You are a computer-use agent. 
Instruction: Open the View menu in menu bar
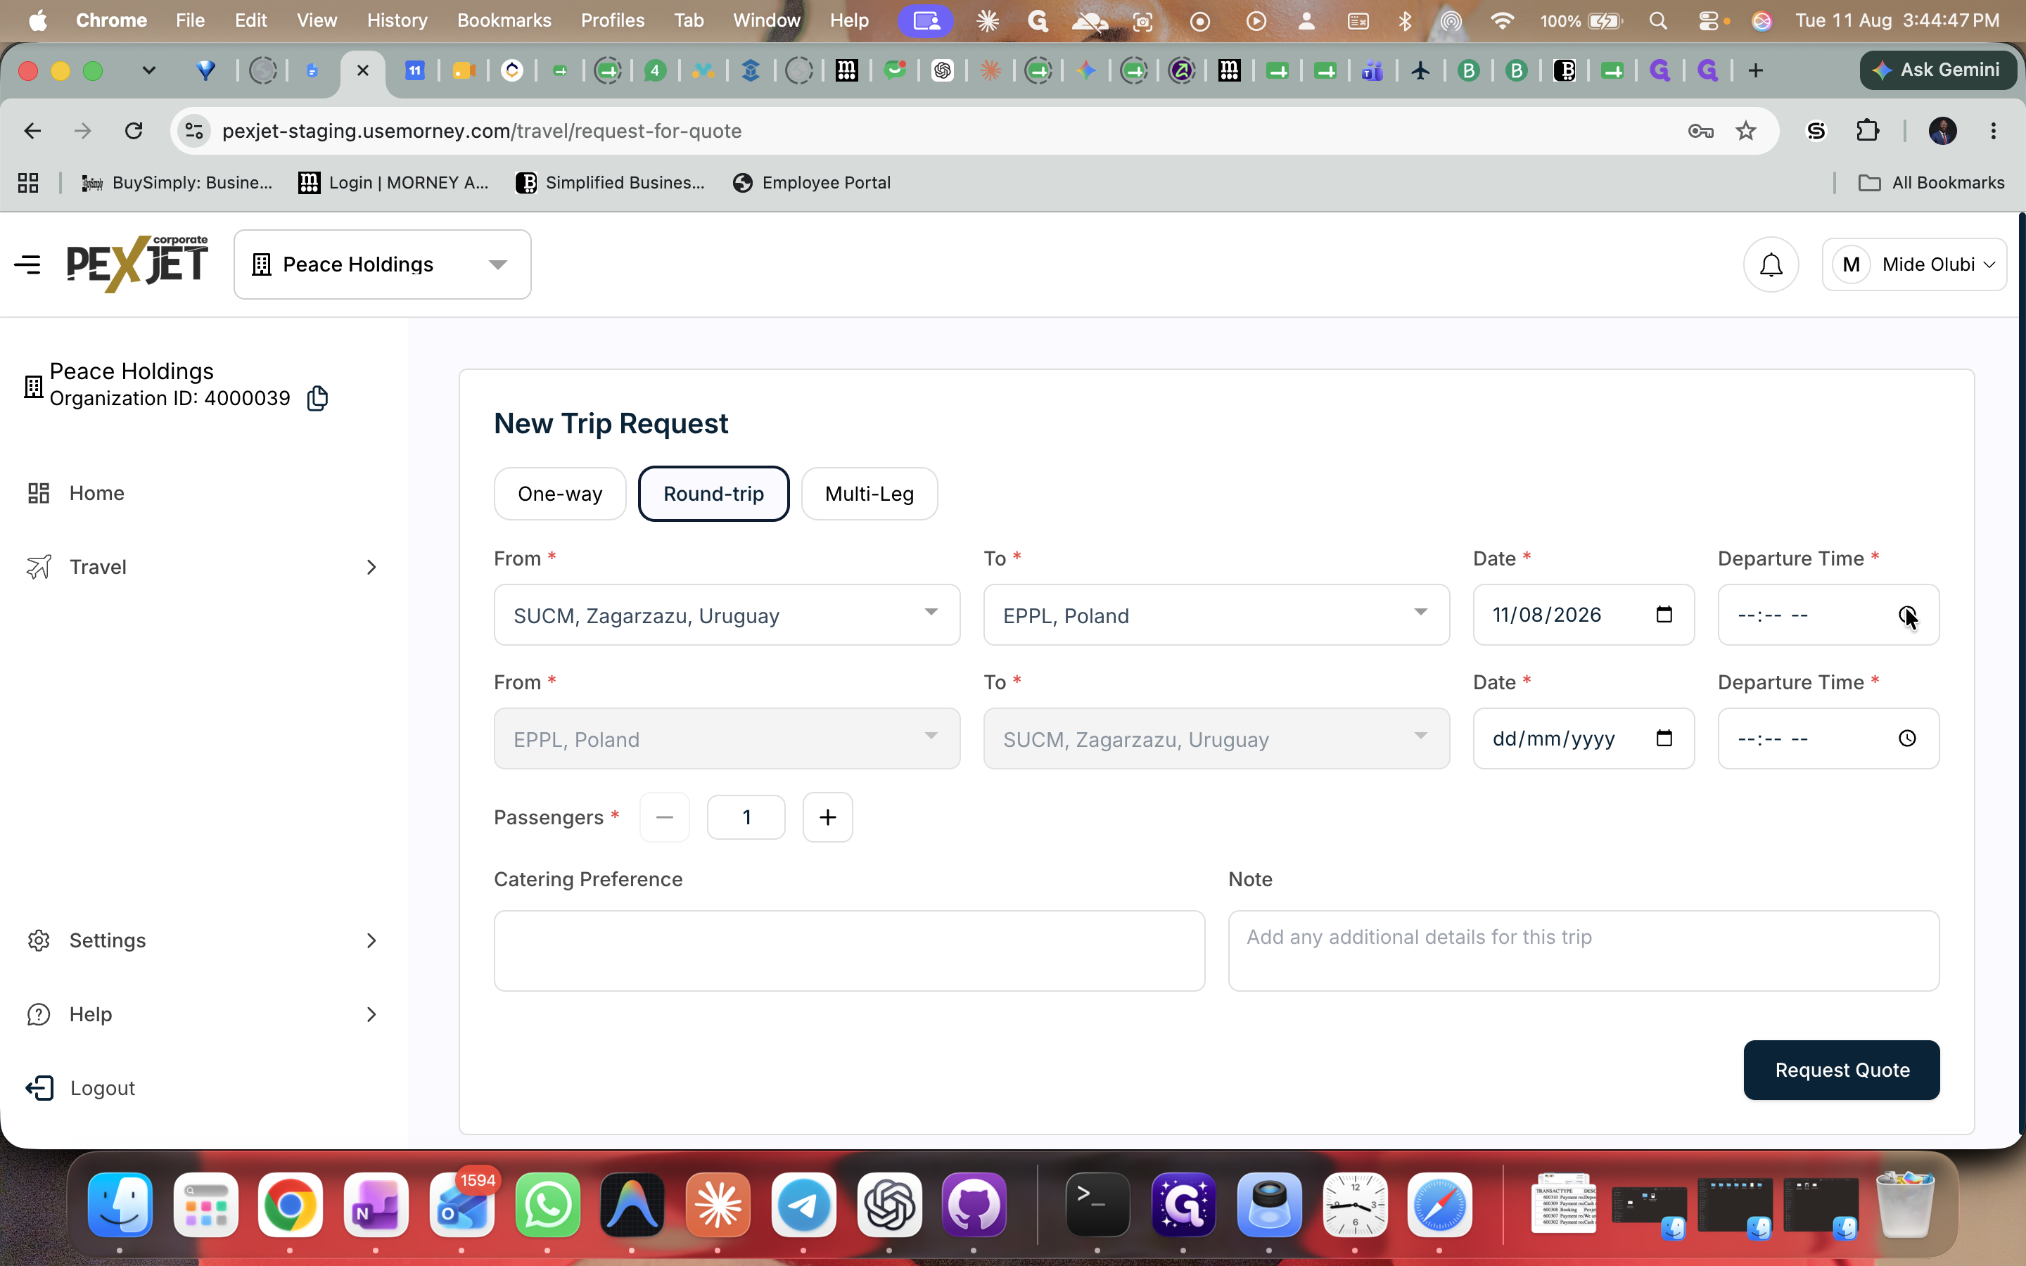[x=317, y=21]
